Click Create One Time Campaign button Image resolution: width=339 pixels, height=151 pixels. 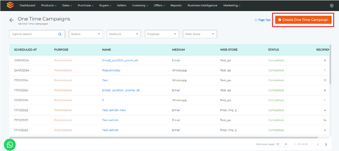click(303, 20)
